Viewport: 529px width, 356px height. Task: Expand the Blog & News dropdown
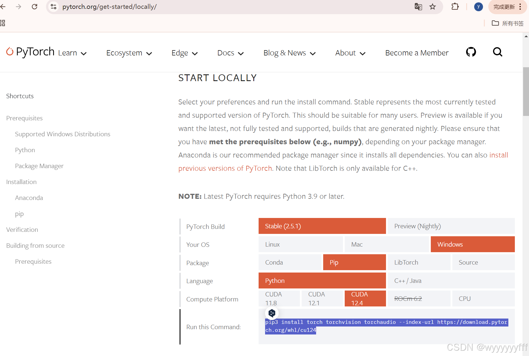tap(290, 53)
